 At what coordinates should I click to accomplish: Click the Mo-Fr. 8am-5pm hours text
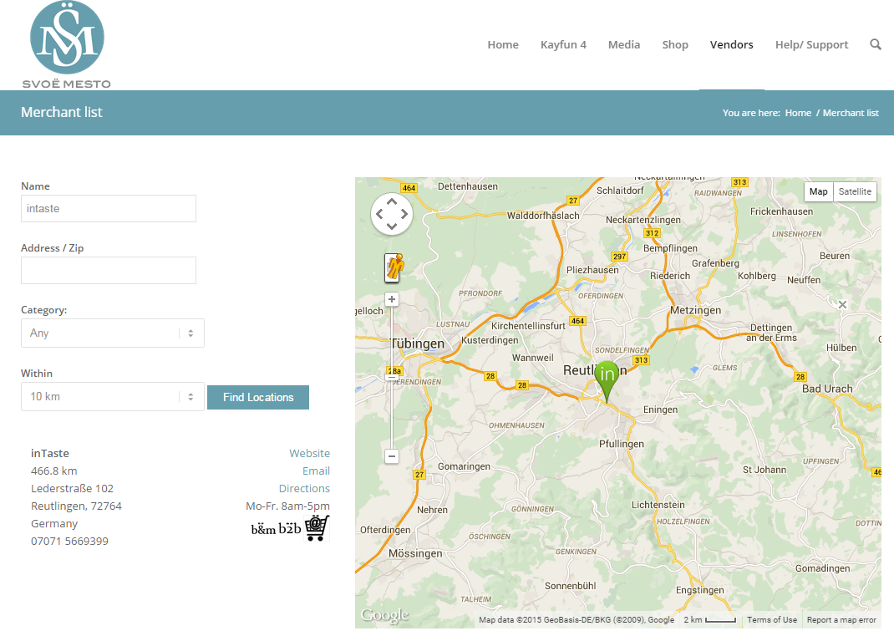click(288, 506)
